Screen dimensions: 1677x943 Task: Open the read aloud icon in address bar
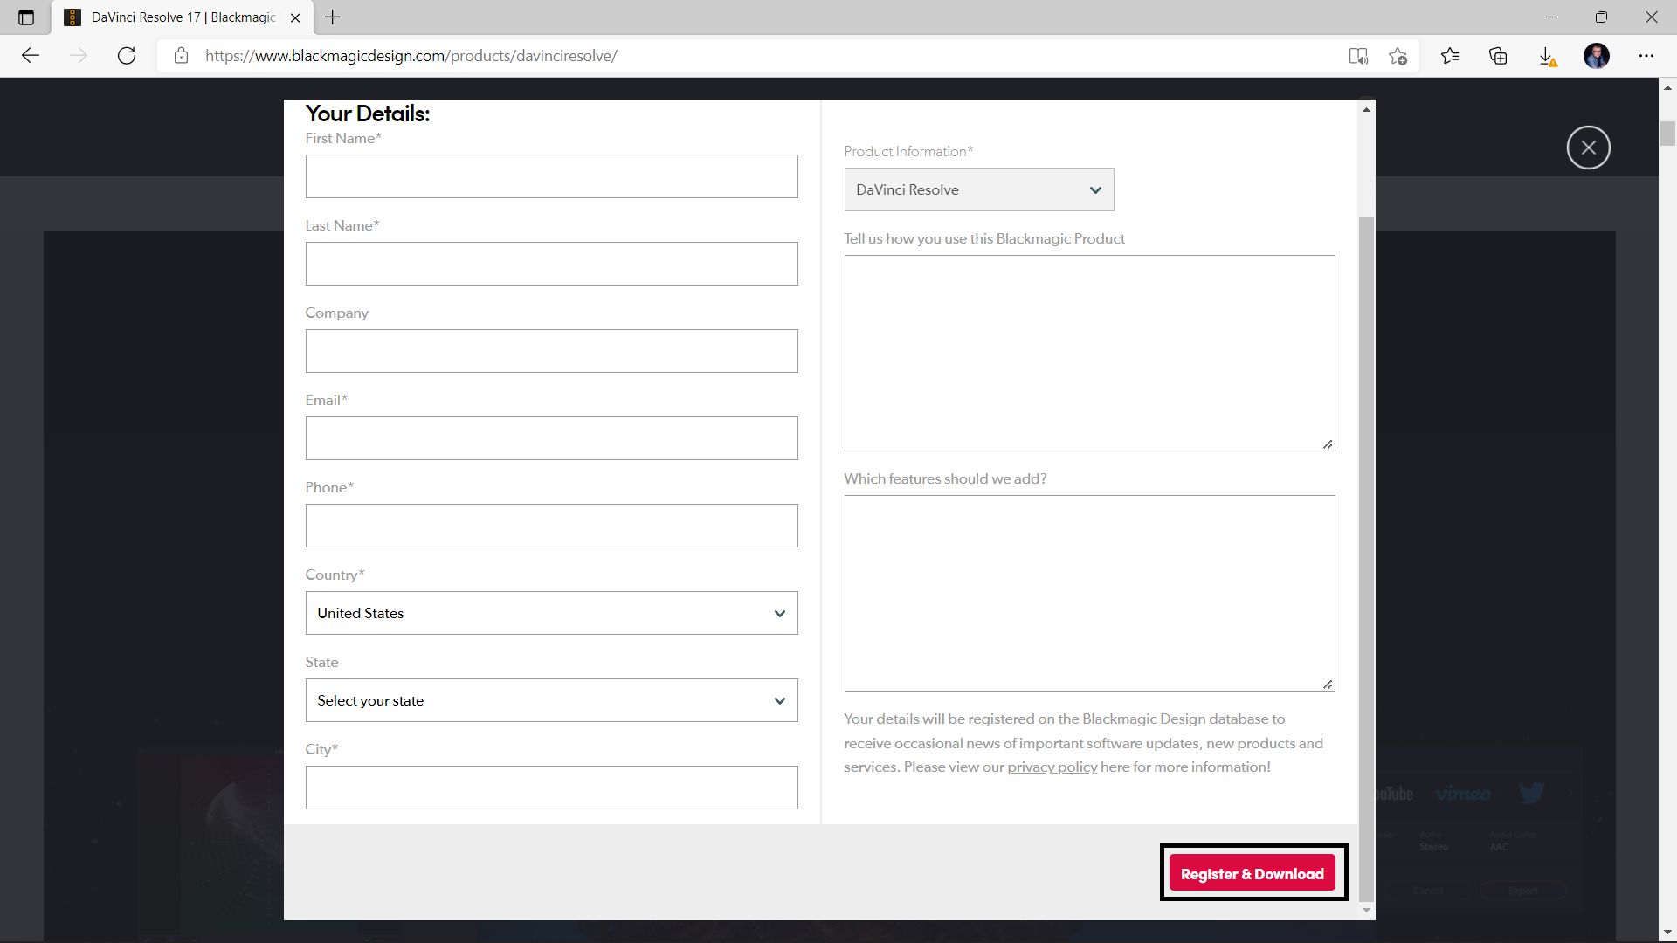(x=1357, y=56)
